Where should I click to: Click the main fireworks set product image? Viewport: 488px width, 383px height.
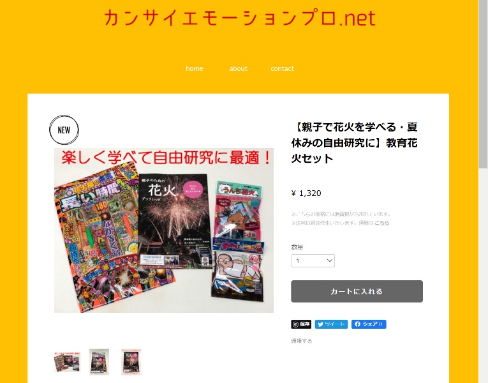point(164,230)
